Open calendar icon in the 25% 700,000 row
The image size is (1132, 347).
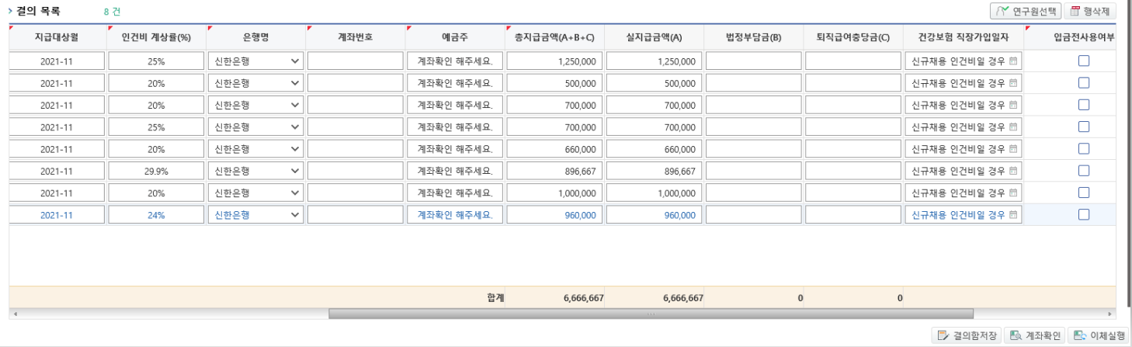click(x=1013, y=127)
